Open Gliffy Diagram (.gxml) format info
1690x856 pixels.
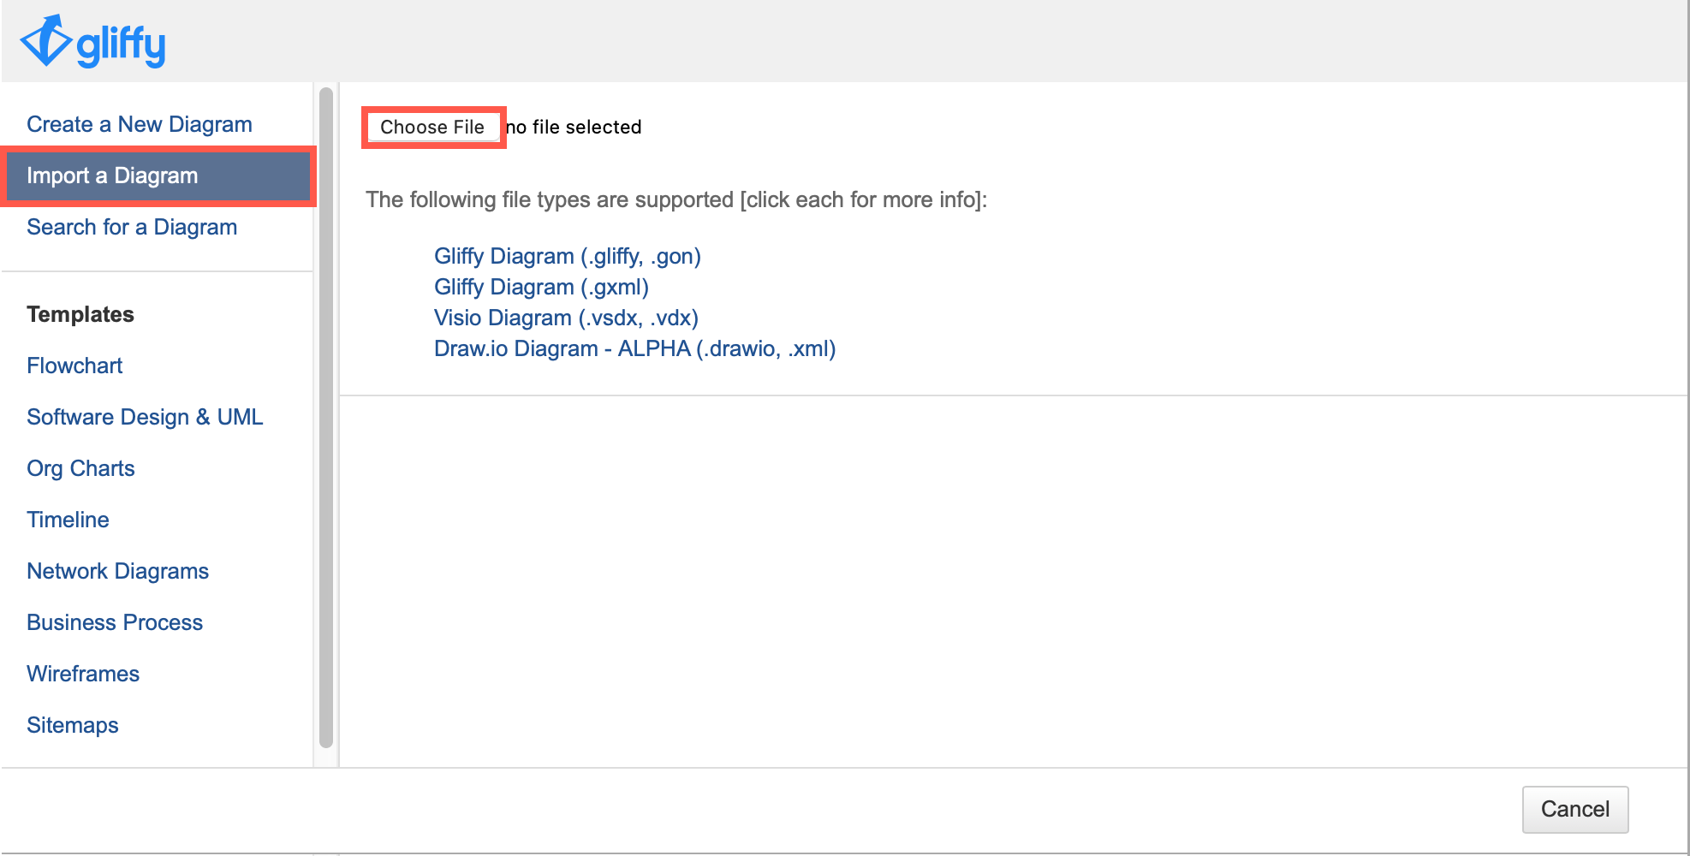point(540,287)
